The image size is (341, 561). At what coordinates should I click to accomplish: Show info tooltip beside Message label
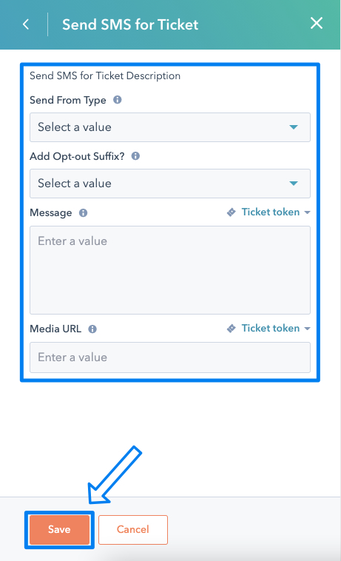click(84, 213)
